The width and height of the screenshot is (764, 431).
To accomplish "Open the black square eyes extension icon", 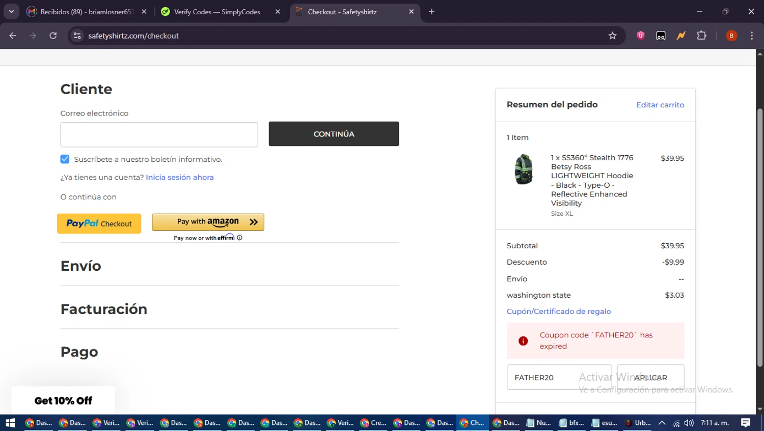I will click(661, 36).
